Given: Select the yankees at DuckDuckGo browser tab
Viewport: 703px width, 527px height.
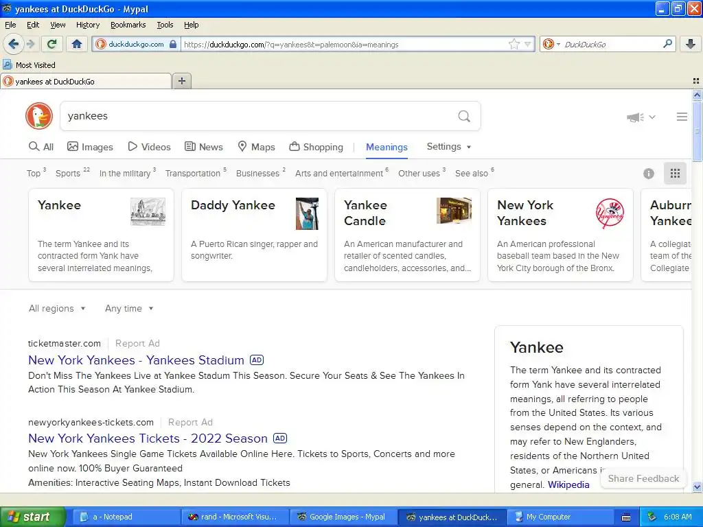Looking at the screenshot, I should (x=85, y=82).
